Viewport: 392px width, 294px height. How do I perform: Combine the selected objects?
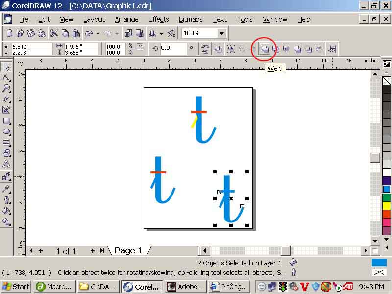218,49
